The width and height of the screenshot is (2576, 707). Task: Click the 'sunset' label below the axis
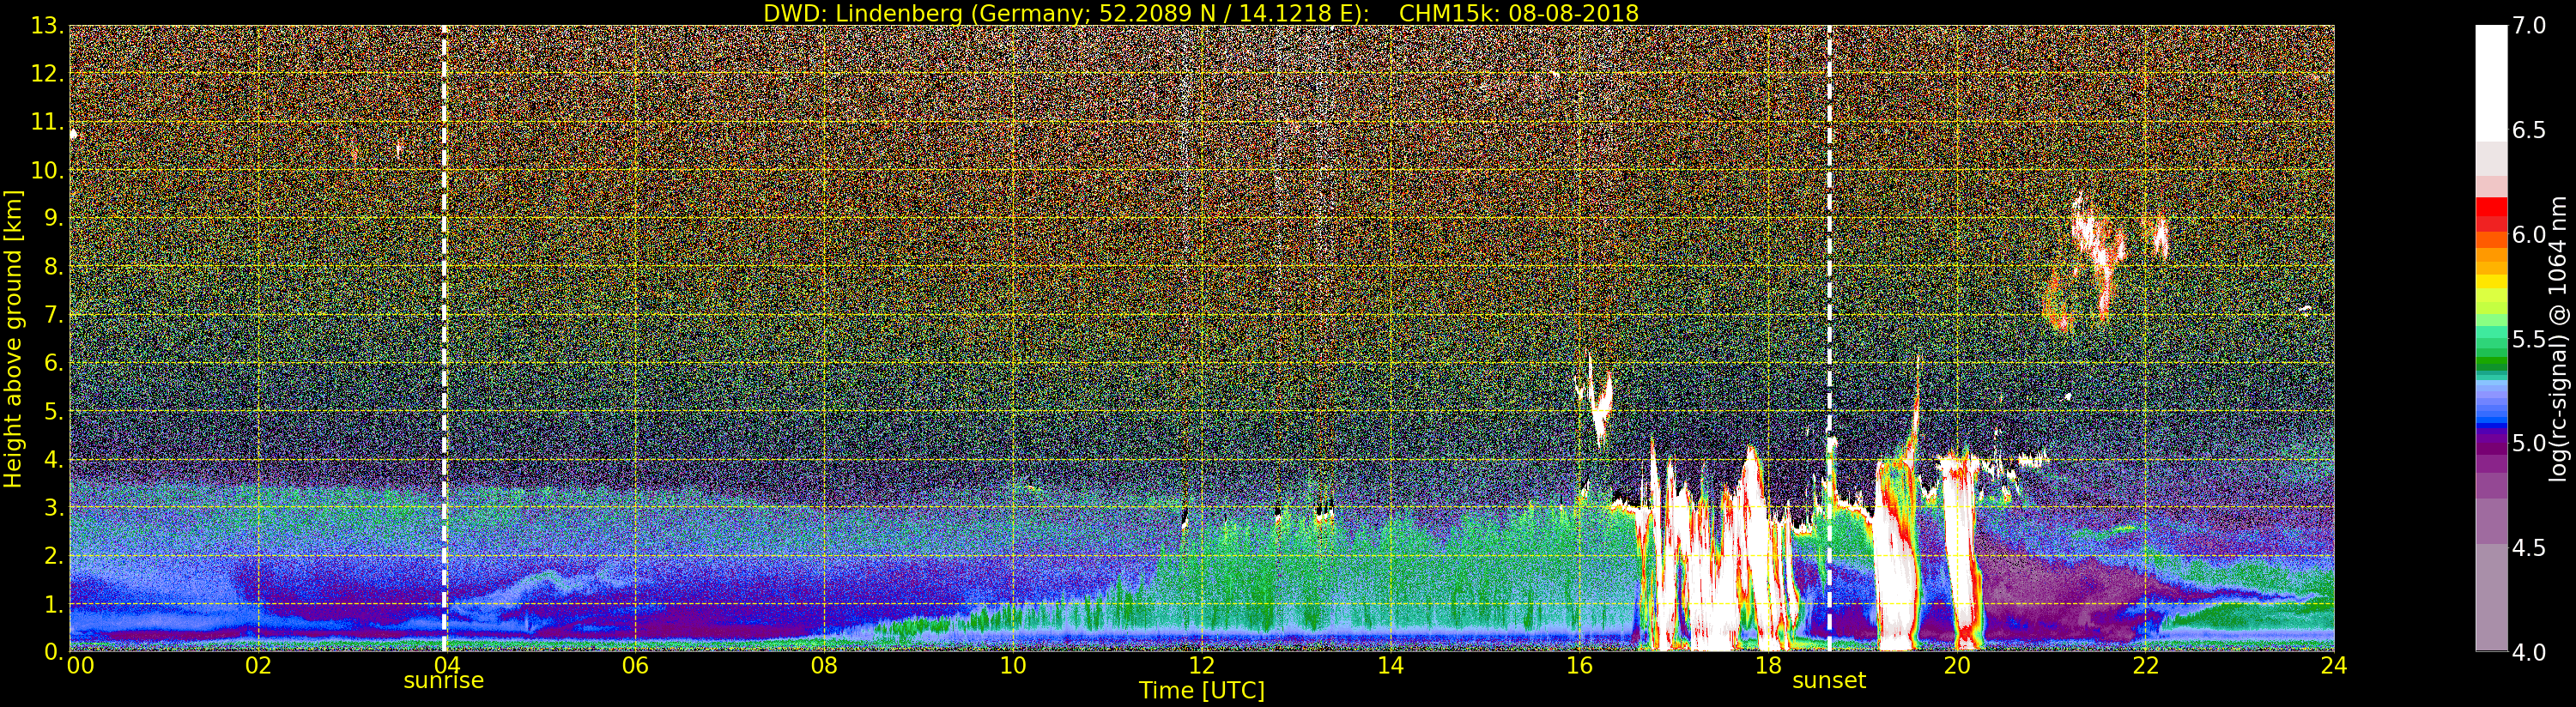(1829, 681)
